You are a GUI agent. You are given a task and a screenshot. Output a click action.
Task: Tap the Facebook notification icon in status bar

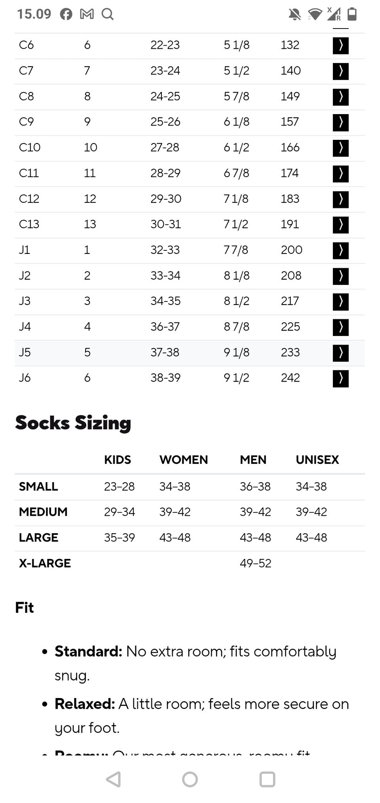[x=66, y=14]
